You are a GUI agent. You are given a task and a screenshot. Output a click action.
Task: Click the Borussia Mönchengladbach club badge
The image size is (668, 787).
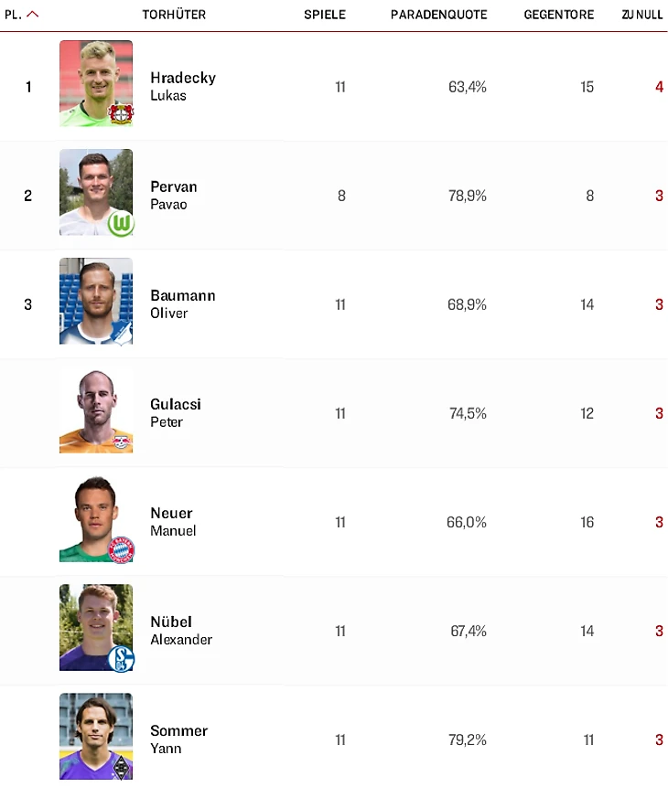121,766
